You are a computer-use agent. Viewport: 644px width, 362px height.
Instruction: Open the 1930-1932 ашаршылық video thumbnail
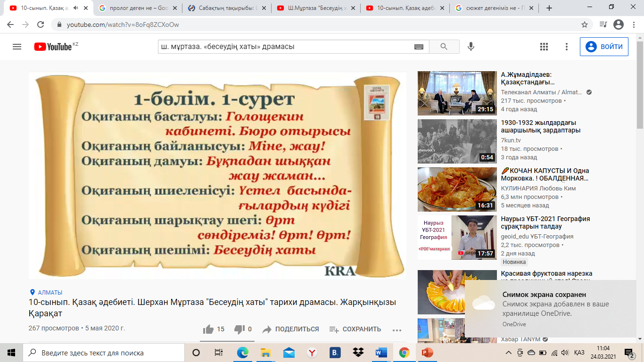pyautogui.click(x=457, y=141)
